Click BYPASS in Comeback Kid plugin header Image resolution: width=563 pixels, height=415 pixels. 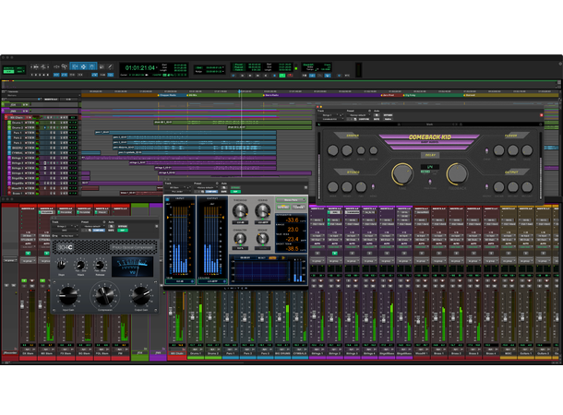[388, 115]
